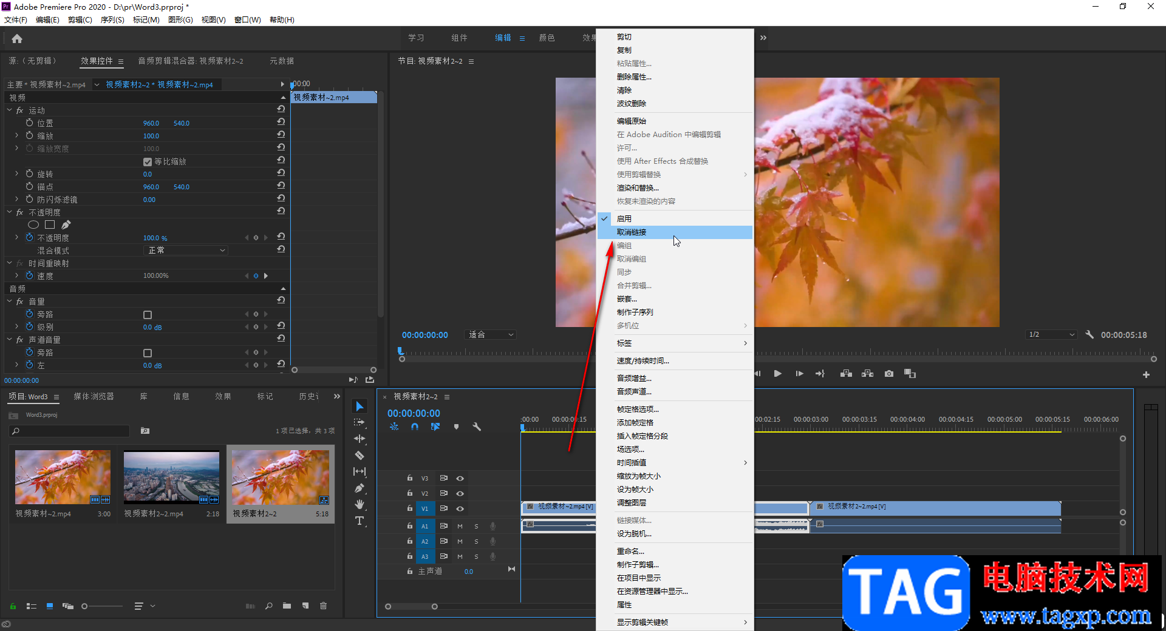This screenshot has height=631, width=1166.
Task: Hide track V2 with eye icon
Action: pos(460,493)
